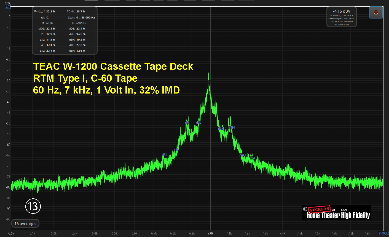Click the '-4.2 dBV 22 - 22k UNW' line

342,22
